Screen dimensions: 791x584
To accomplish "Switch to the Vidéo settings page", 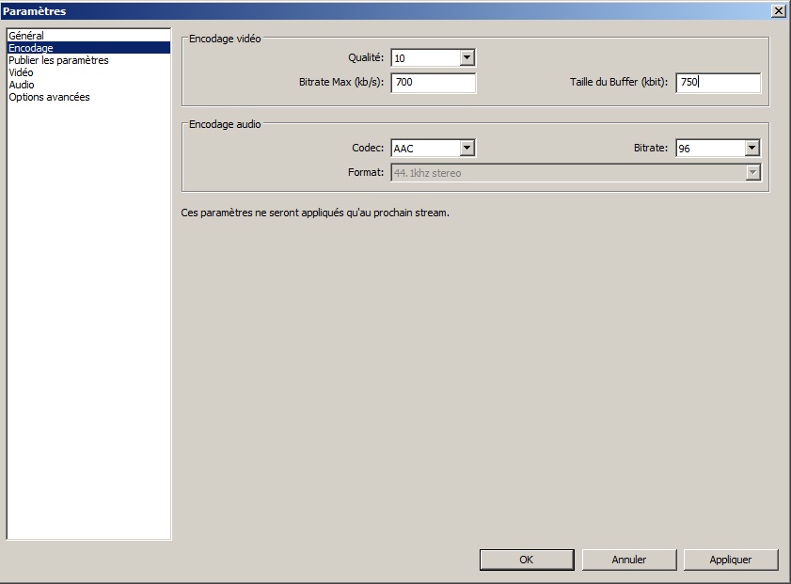I will pyautogui.click(x=21, y=72).
